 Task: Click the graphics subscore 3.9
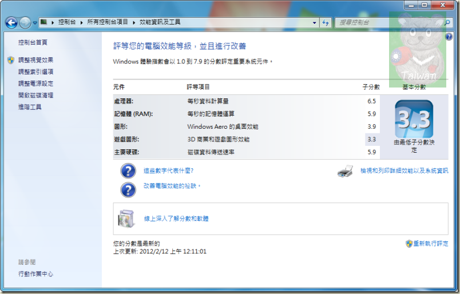[x=372, y=127]
